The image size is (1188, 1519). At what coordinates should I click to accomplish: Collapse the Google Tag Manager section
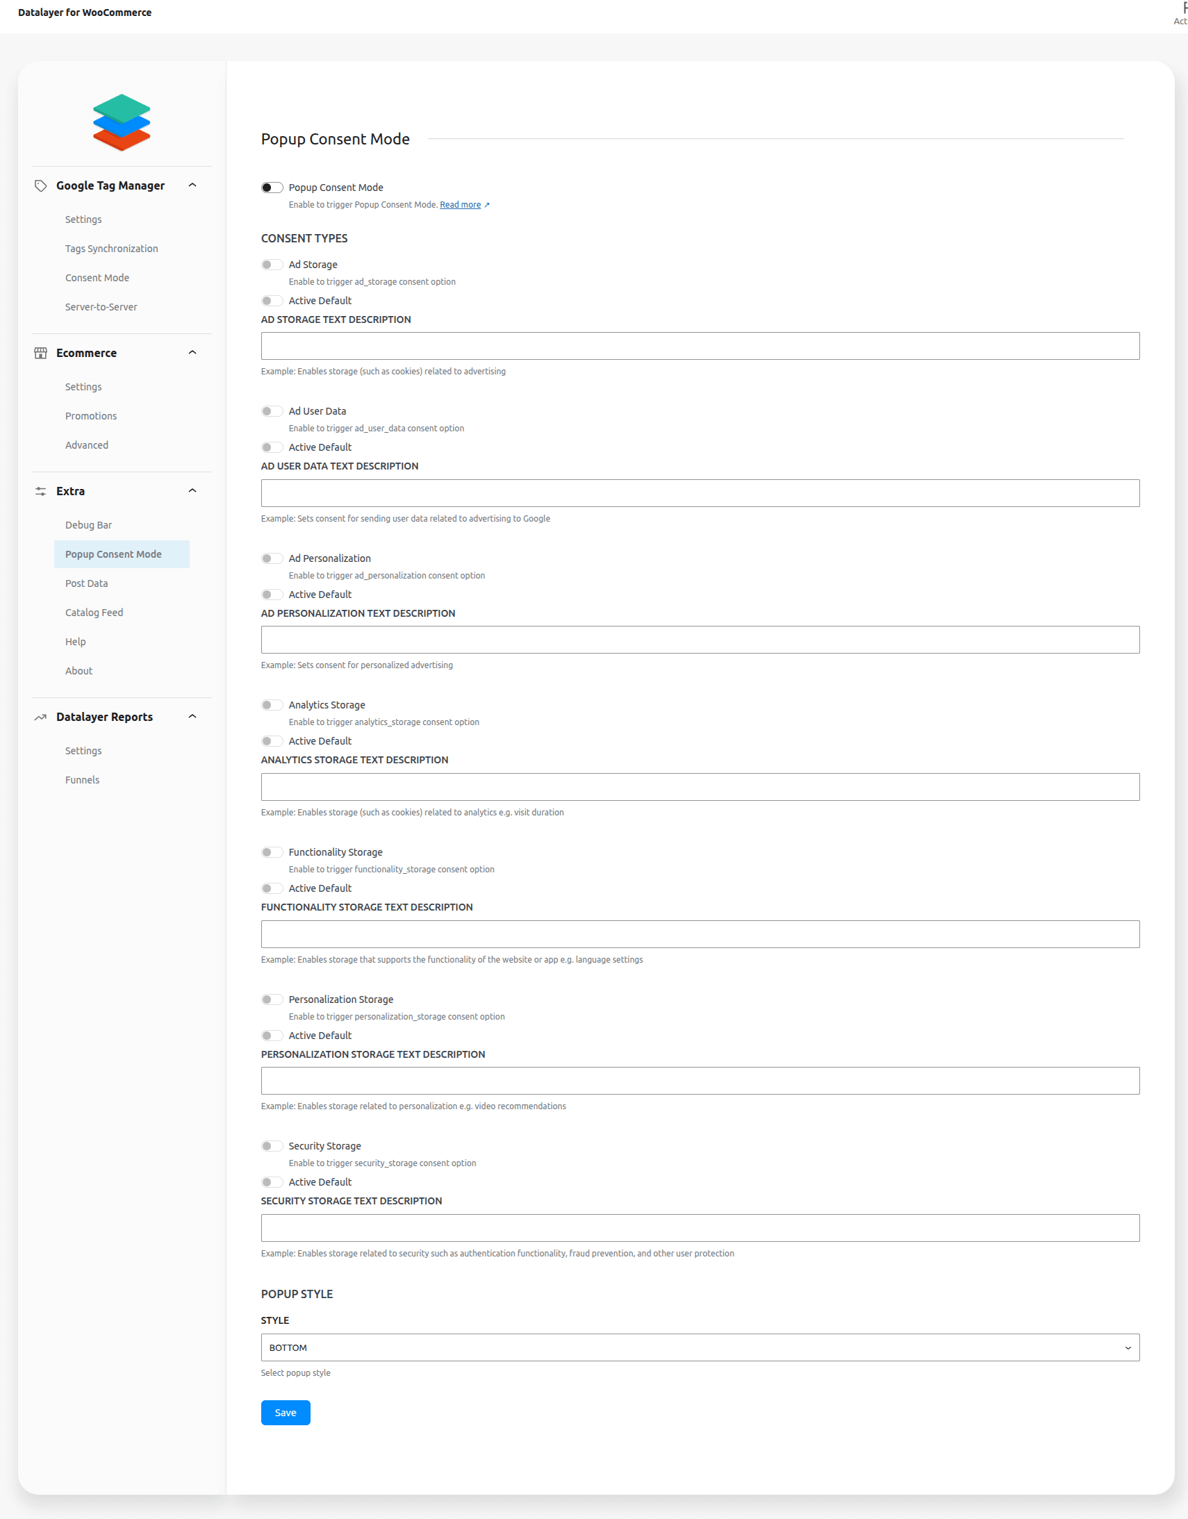click(x=192, y=185)
